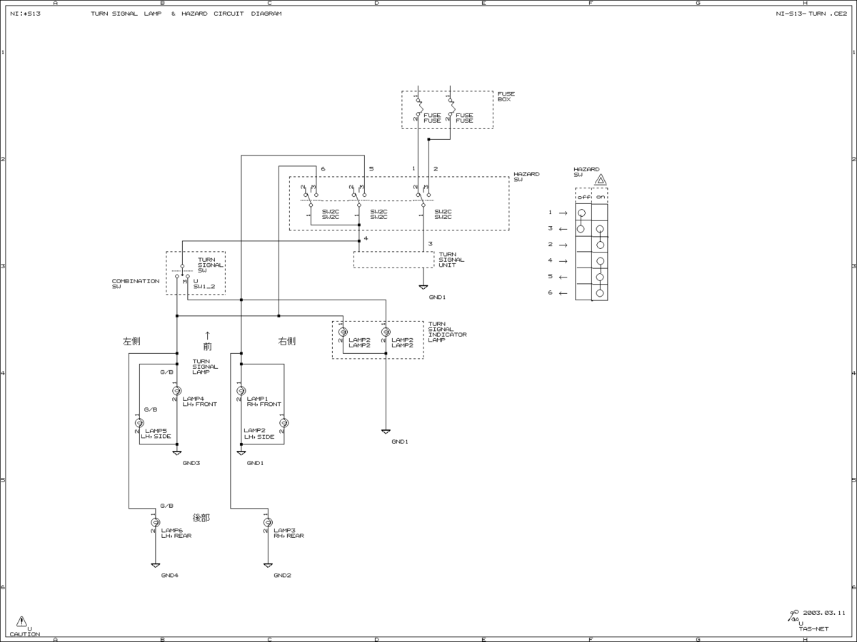Click the 'LAMP4 LH,FRONT' label
Screen dimensions: 857x642
click(x=200, y=402)
